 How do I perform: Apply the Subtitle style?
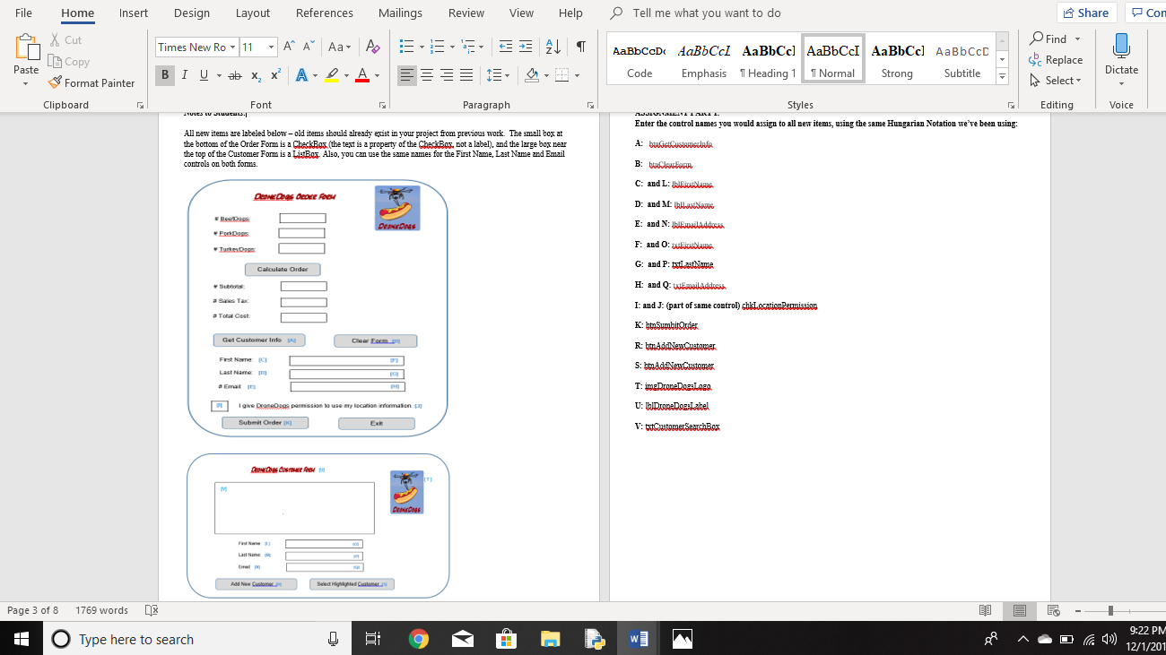tap(962, 59)
